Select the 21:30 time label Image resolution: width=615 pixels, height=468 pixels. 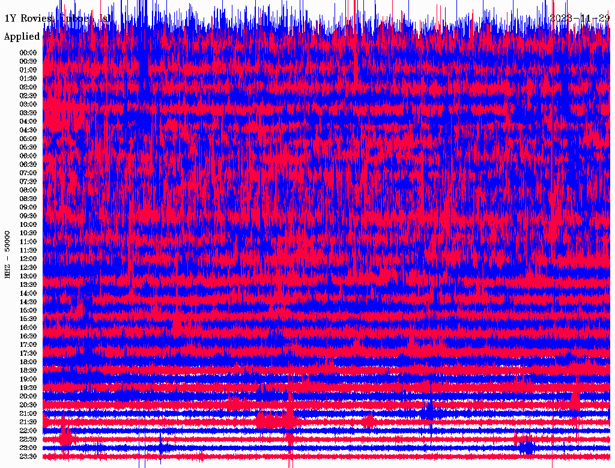coord(28,422)
